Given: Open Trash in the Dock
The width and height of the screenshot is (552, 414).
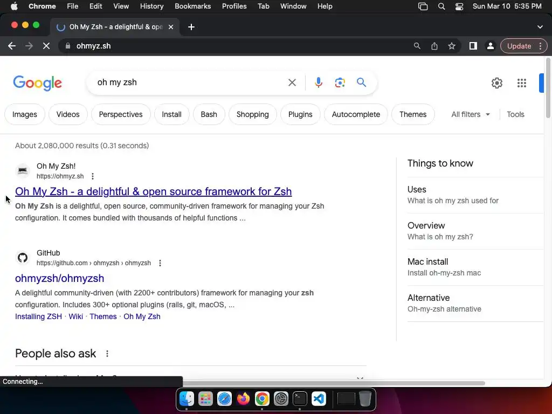Looking at the screenshot, I should (x=365, y=399).
